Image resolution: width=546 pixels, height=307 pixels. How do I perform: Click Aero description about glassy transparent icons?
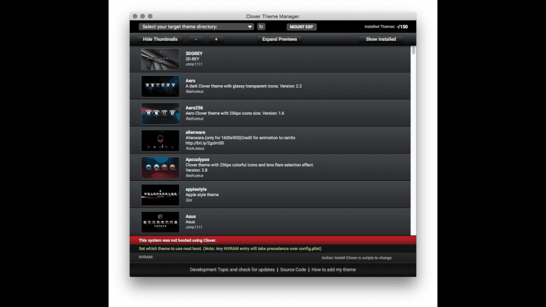pyautogui.click(x=244, y=86)
